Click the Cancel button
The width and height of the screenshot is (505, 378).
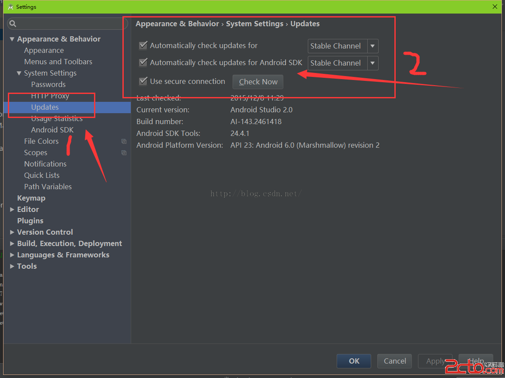tap(394, 361)
